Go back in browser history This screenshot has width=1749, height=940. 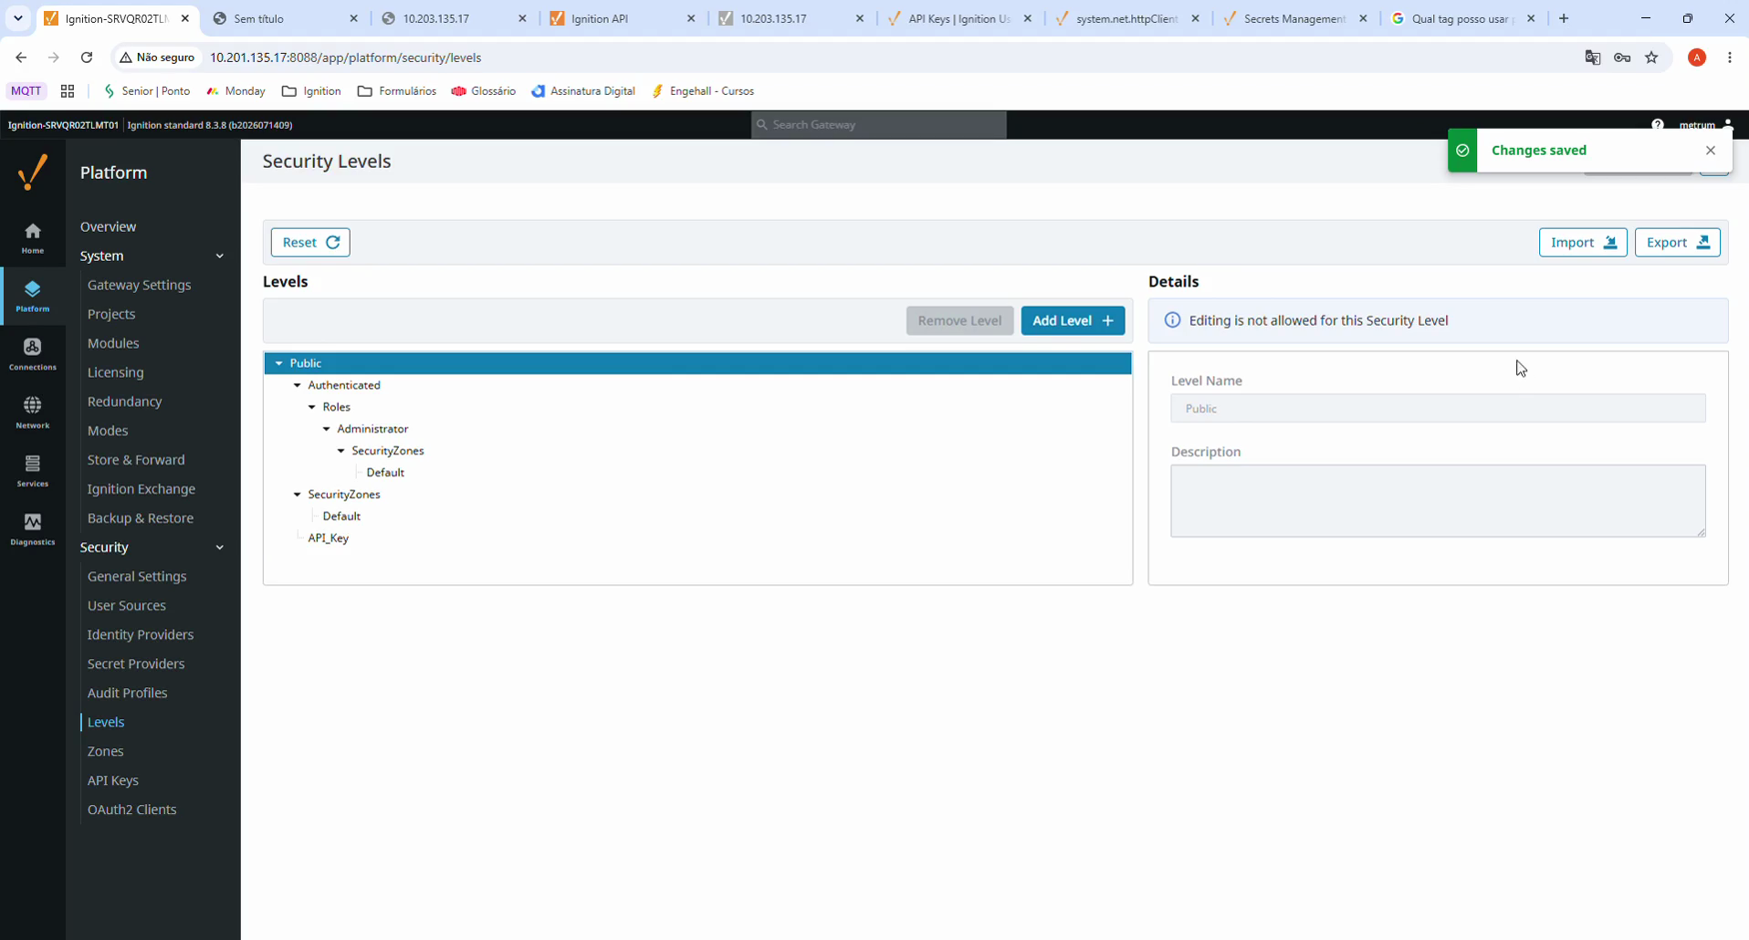tap(21, 57)
